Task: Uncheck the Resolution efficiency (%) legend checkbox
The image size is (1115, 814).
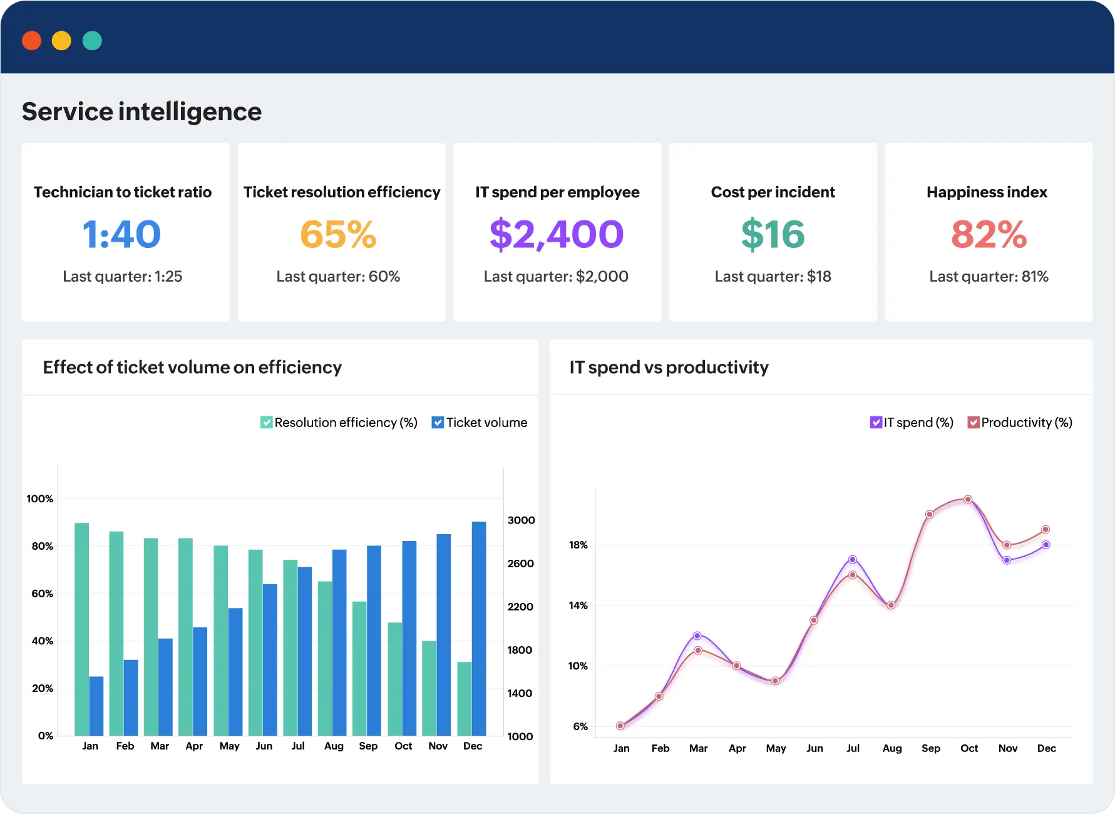Action: (x=266, y=423)
